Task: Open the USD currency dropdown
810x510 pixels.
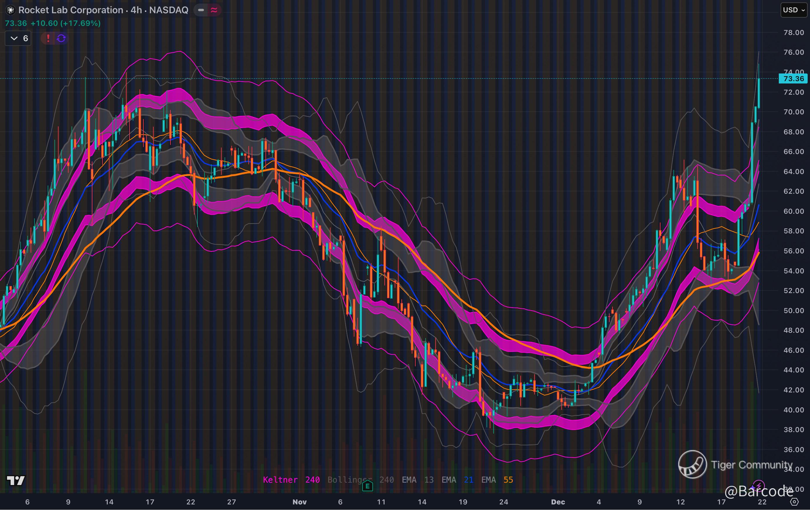Action: tap(794, 10)
